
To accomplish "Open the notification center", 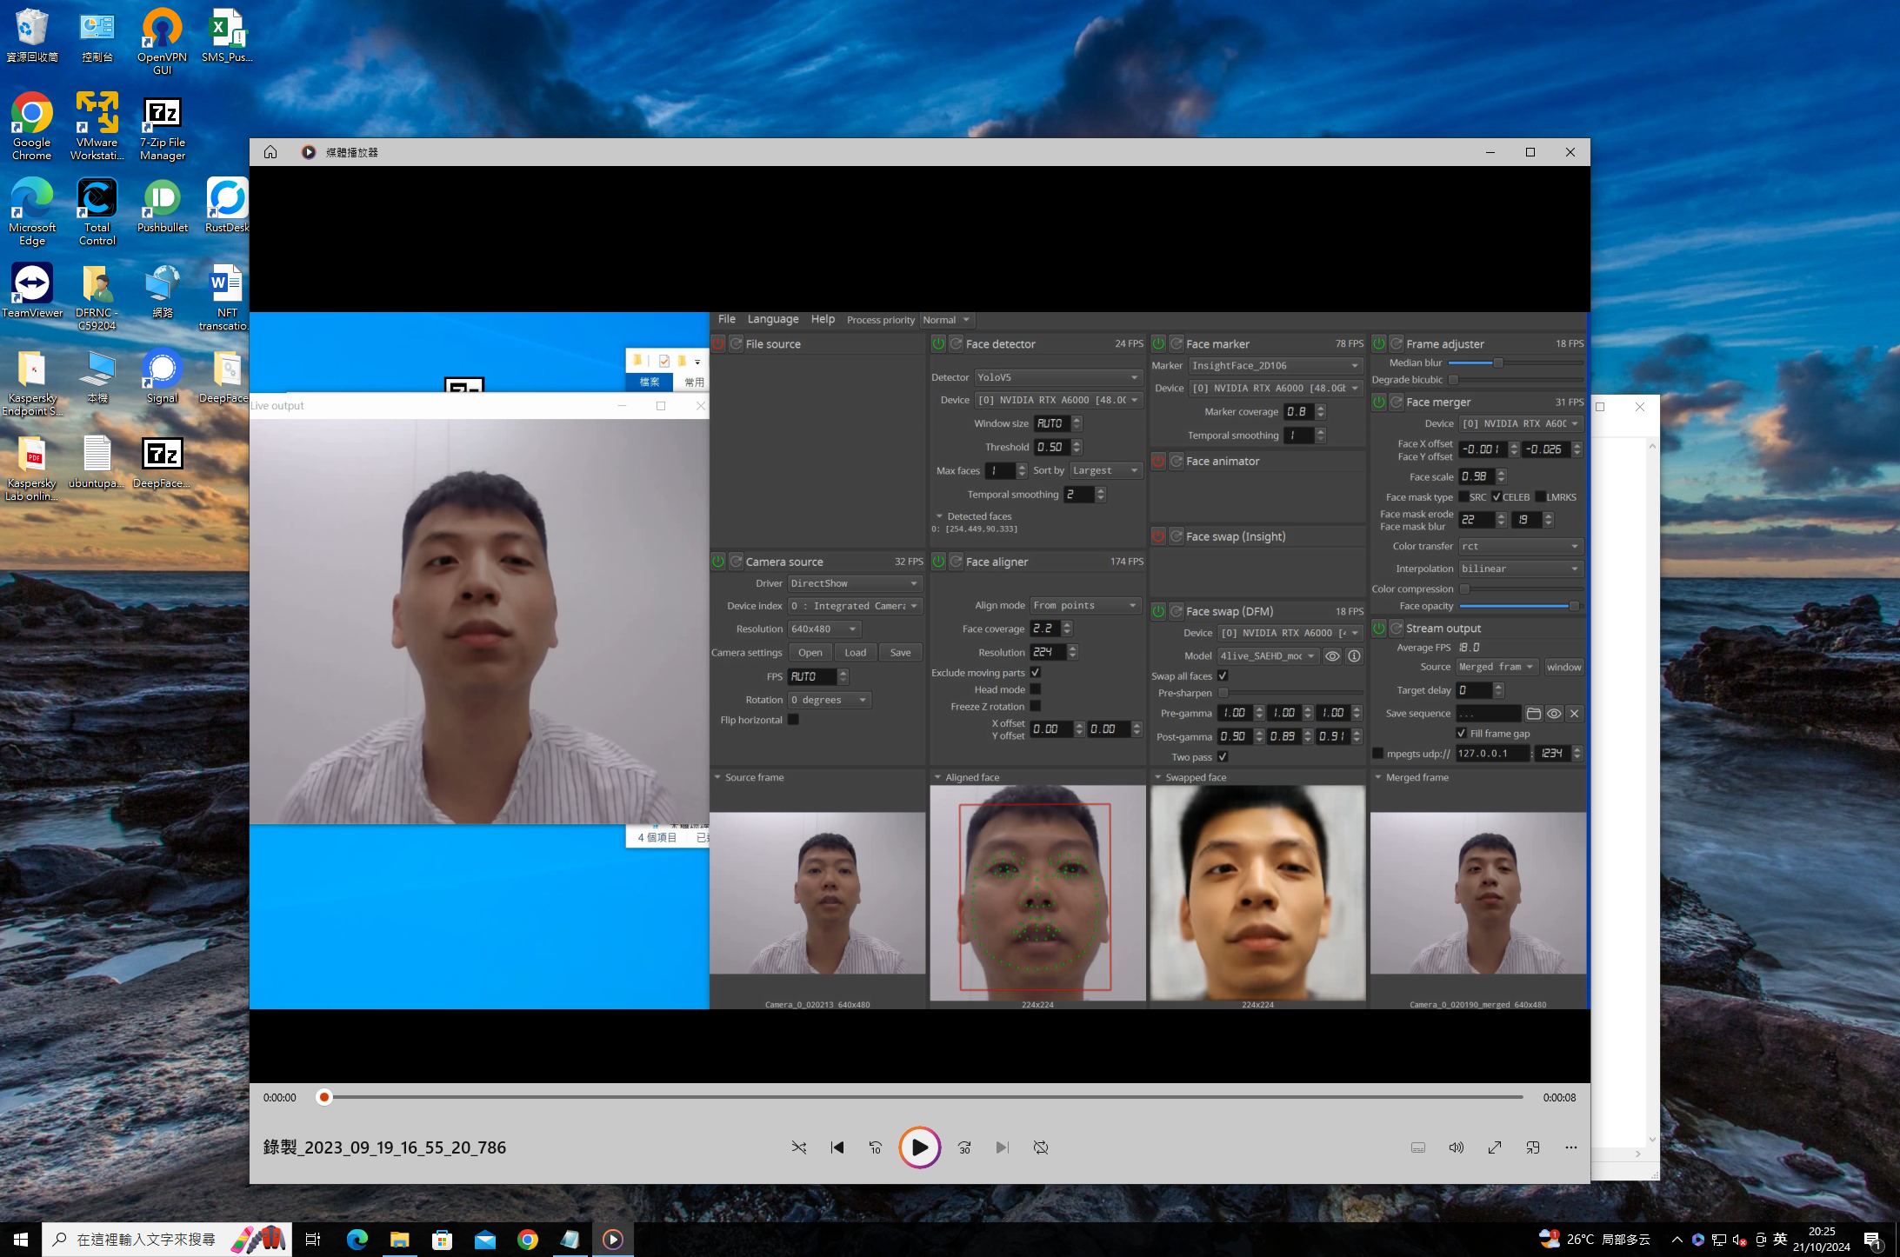I will pyautogui.click(x=1873, y=1240).
